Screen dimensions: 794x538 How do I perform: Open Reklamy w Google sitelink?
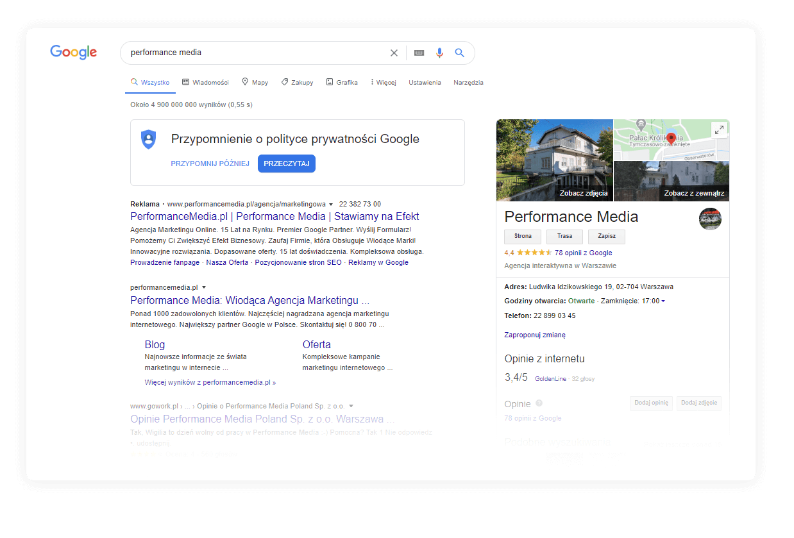pyautogui.click(x=378, y=262)
